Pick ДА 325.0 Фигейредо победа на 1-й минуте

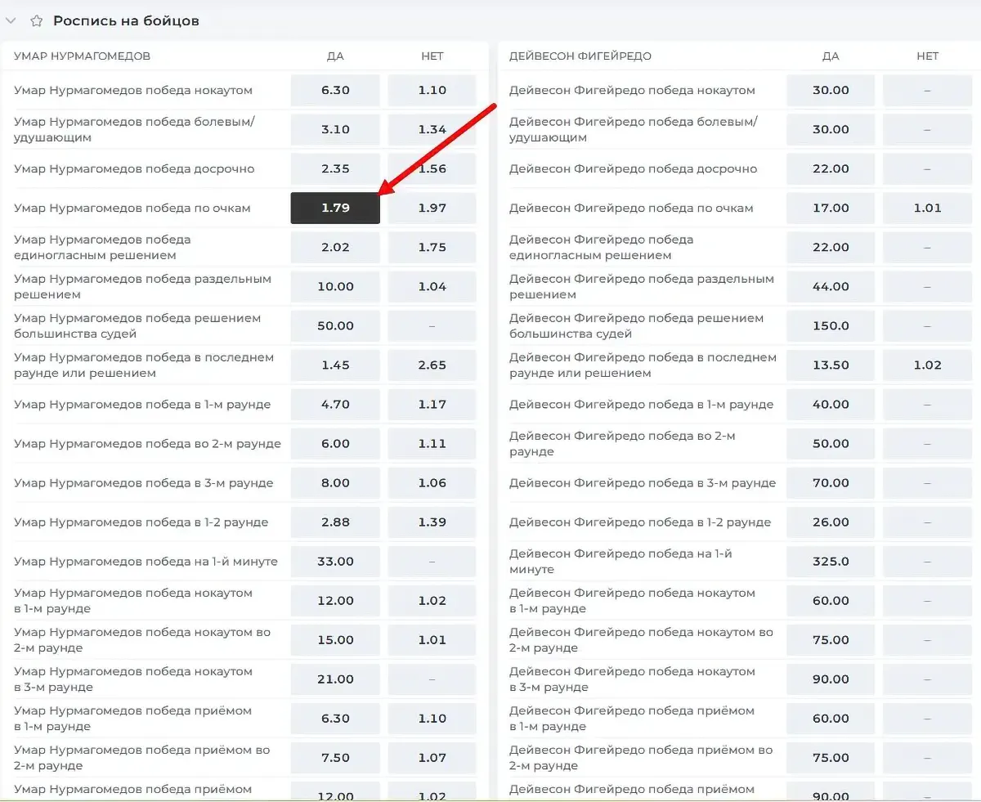[x=831, y=561]
